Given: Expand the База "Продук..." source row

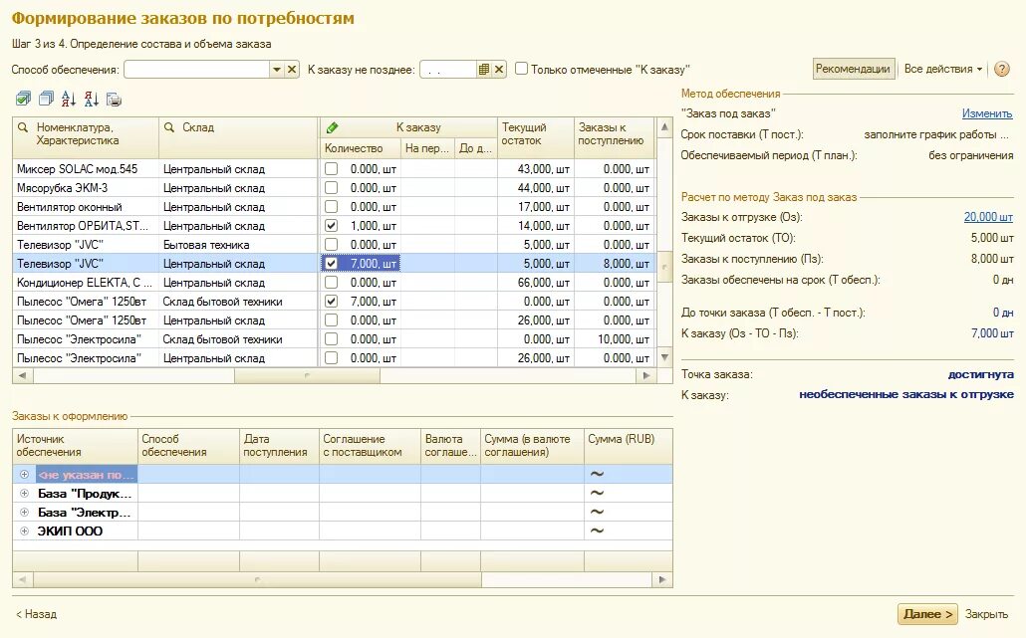Looking at the screenshot, I should (x=24, y=493).
